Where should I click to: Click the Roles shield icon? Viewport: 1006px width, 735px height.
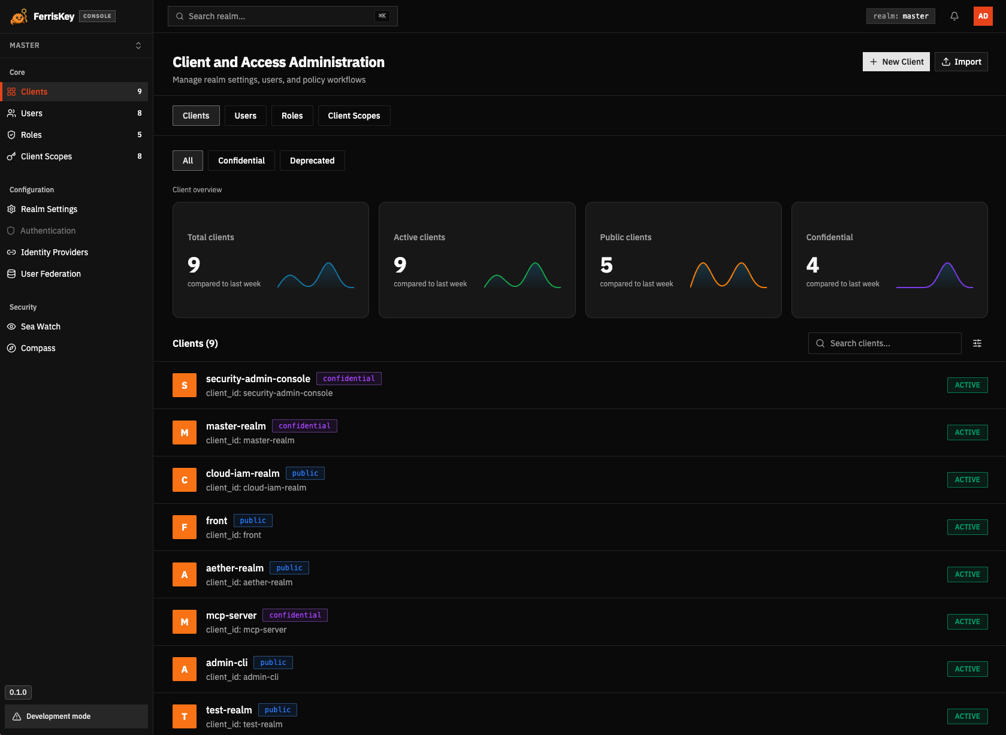point(11,135)
